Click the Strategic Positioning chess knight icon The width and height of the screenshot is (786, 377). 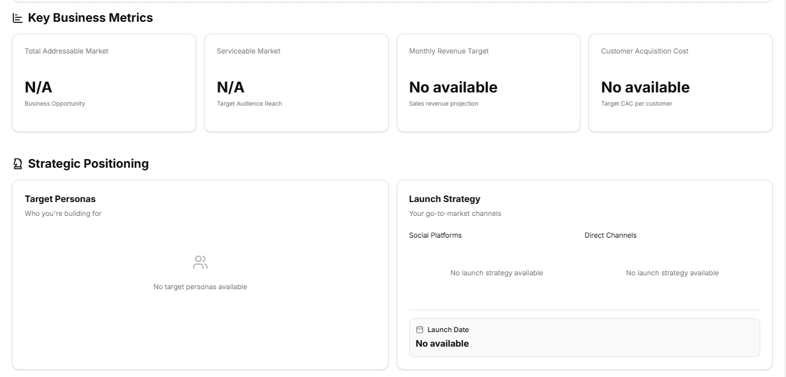(18, 164)
